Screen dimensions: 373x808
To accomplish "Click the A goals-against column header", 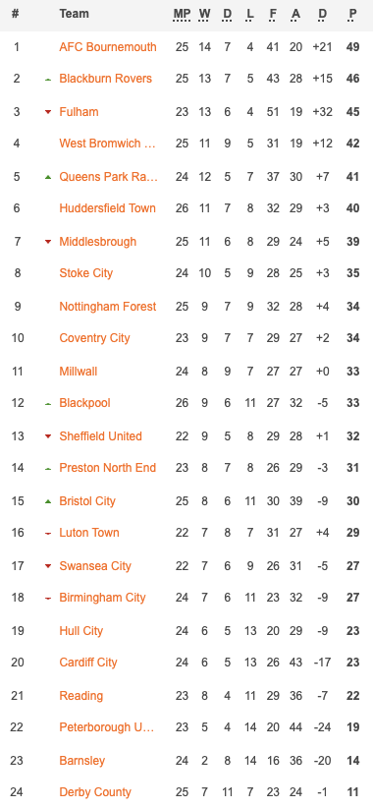I will pyautogui.click(x=295, y=14).
